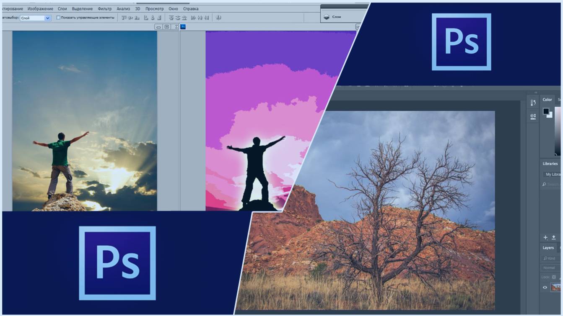This screenshot has width=563, height=316.
Task: Click the Align right edges icon
Action: [159, 18]
